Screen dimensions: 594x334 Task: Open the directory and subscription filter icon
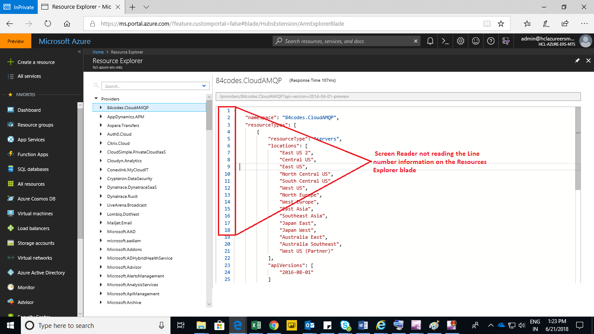506,40
